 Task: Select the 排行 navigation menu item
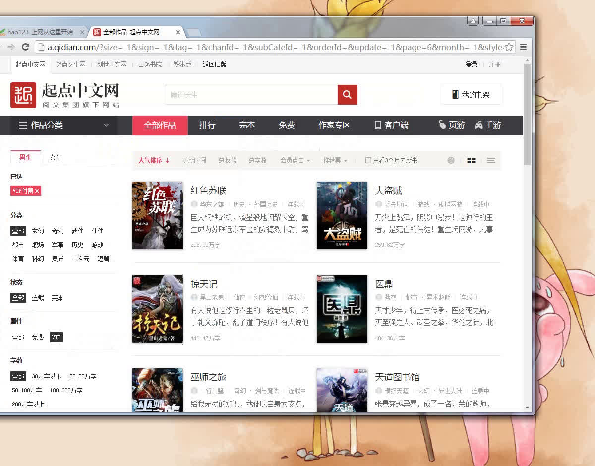207,125
